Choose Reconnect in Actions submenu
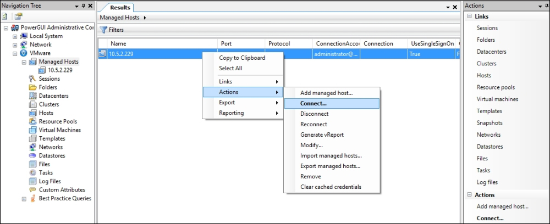 coord(332,124)
